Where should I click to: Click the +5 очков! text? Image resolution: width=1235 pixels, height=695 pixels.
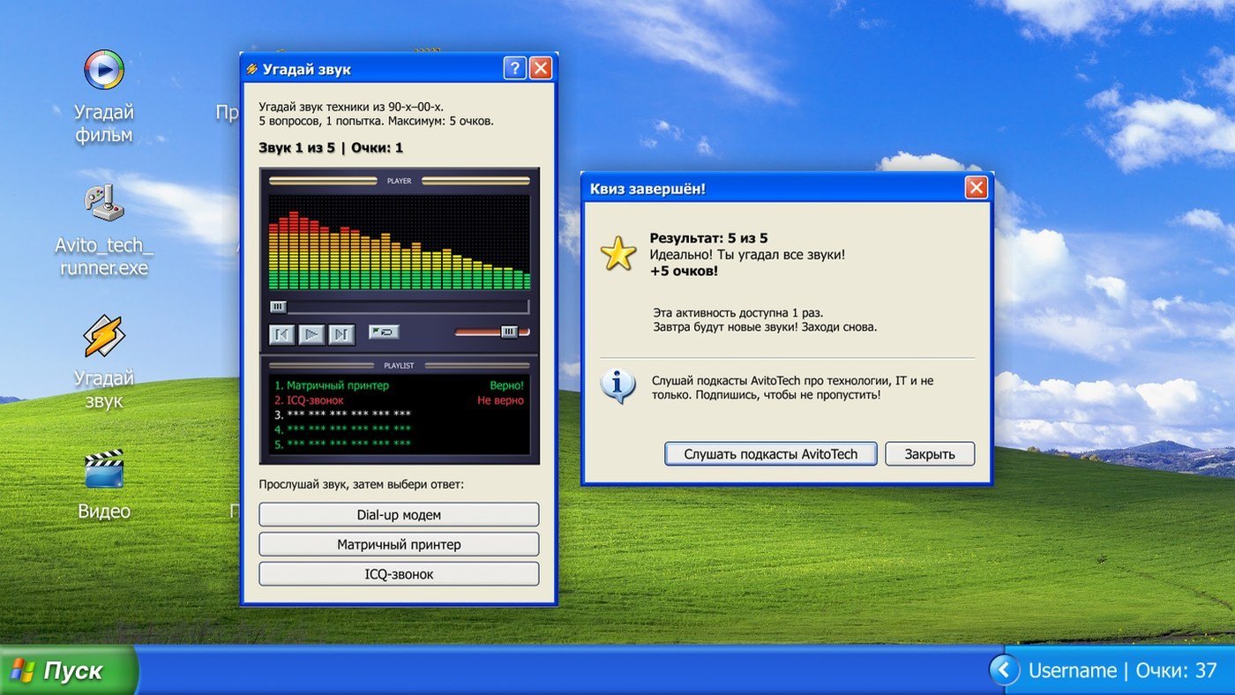click(x=684, y=271)
